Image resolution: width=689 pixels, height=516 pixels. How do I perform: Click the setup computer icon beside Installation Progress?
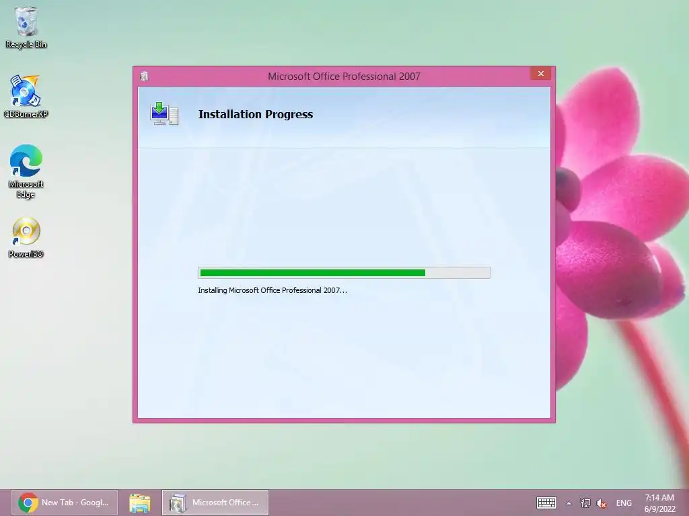pyautogui.click(x=164, y=114)
